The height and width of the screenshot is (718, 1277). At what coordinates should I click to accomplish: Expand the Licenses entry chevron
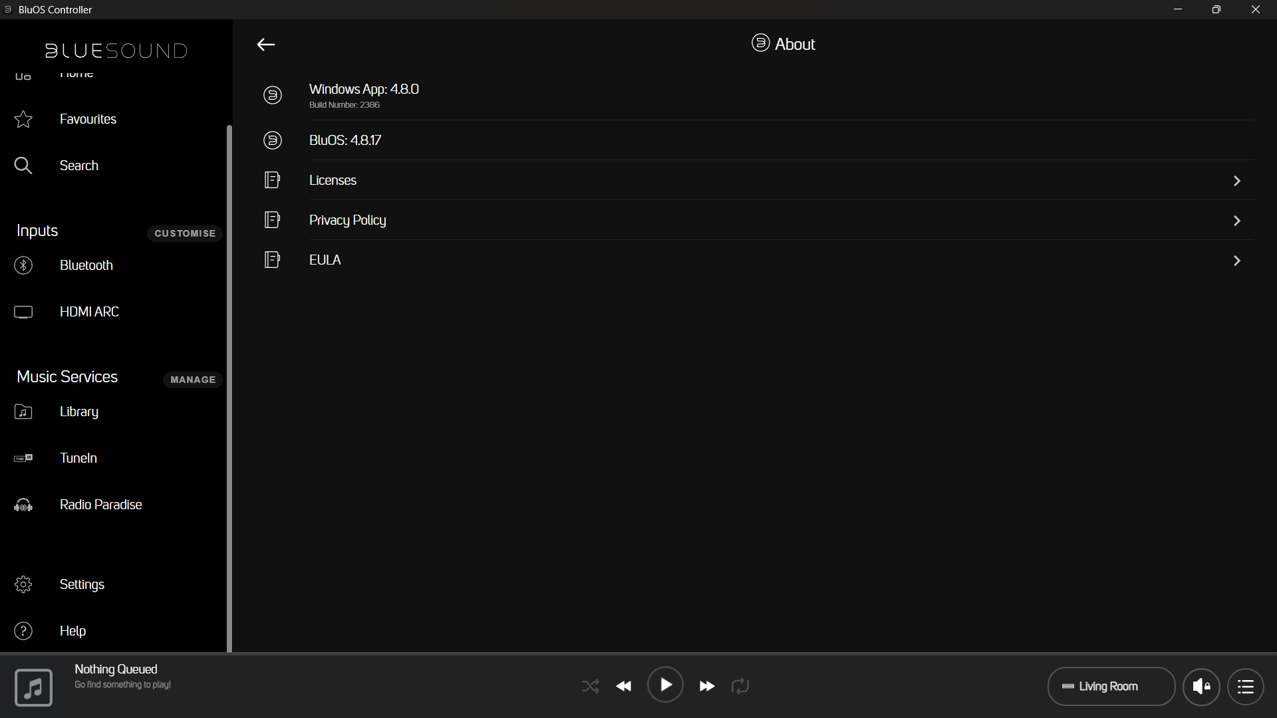tap(1236, 181)
